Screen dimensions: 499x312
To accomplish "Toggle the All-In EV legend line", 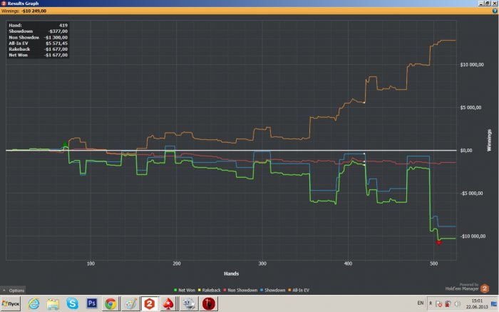I will pos(299,290).
